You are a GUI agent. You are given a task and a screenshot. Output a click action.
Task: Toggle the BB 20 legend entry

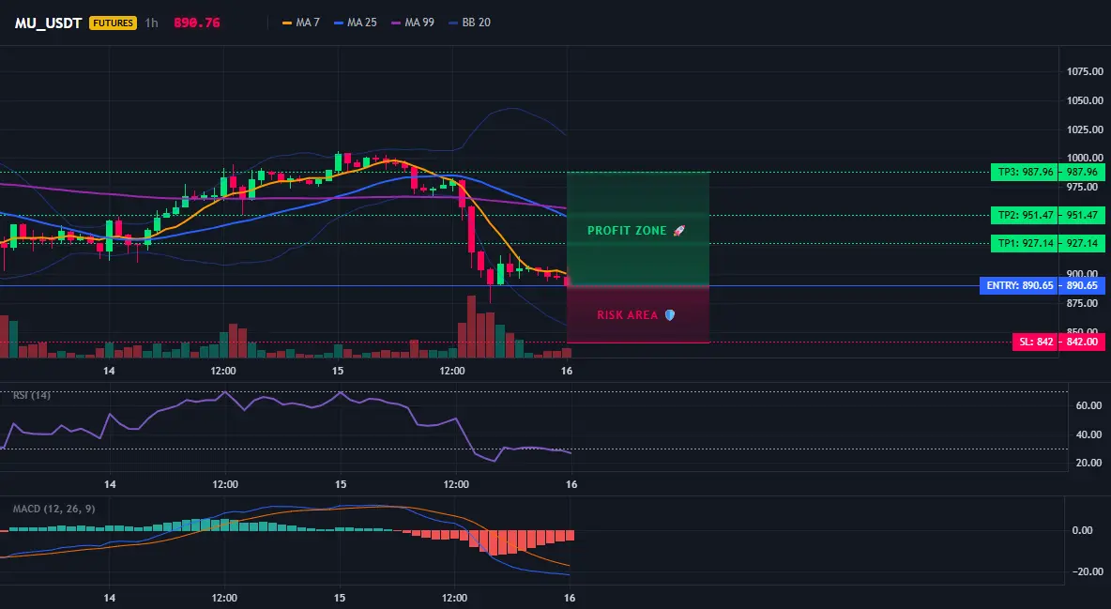[x=469, y=23]
